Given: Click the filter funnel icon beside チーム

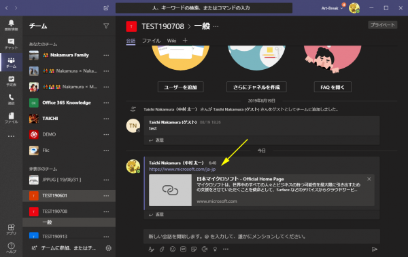Looking at the screenshot, I should [x=106, y=26].
